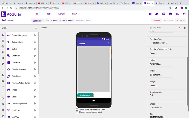Click the search icon in the Palette header

tap(36, 28)
